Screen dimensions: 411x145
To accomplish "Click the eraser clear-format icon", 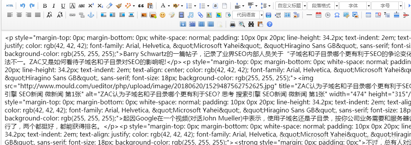I will [x=109, y=6].
